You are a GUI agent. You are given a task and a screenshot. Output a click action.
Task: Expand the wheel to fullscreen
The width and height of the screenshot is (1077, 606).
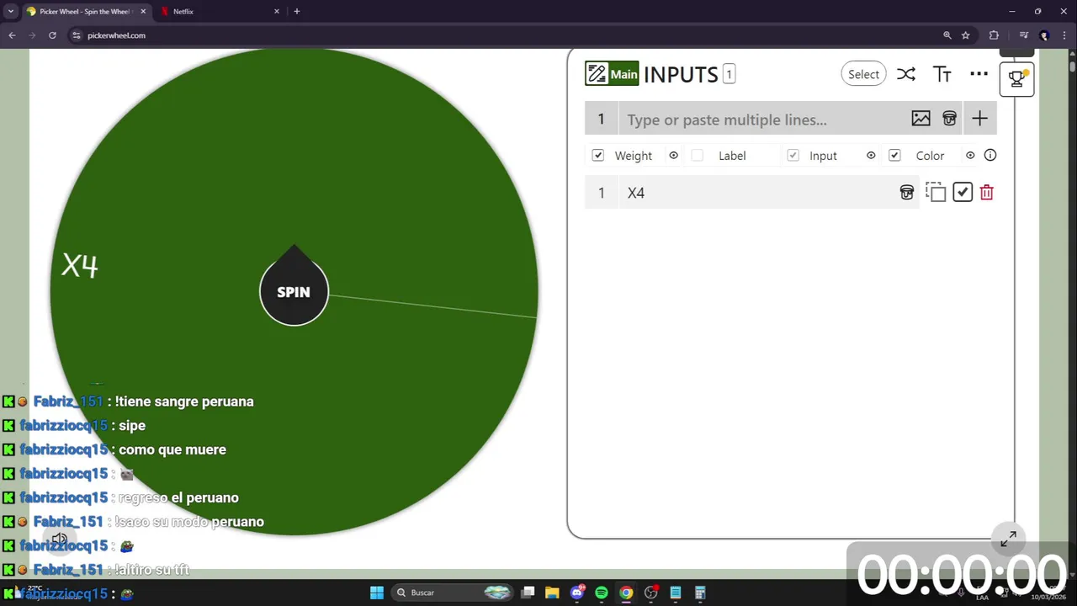(1009, 538)
